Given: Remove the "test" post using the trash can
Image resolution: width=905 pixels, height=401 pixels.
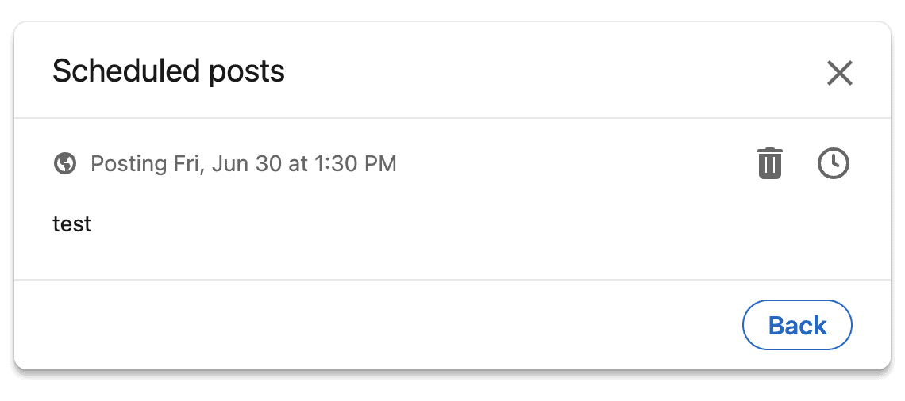Looking at the screenshot, I should pyautogui.click(x=769, y=163).
